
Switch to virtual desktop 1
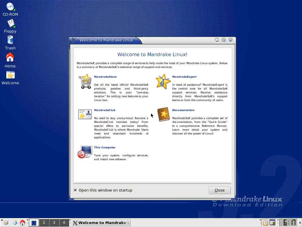pos(34,223)
